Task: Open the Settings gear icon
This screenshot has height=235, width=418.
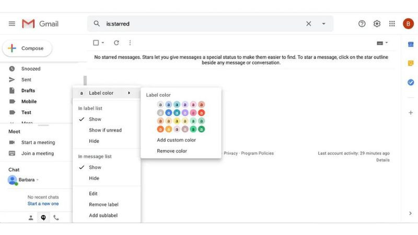Action: point(377,23)
